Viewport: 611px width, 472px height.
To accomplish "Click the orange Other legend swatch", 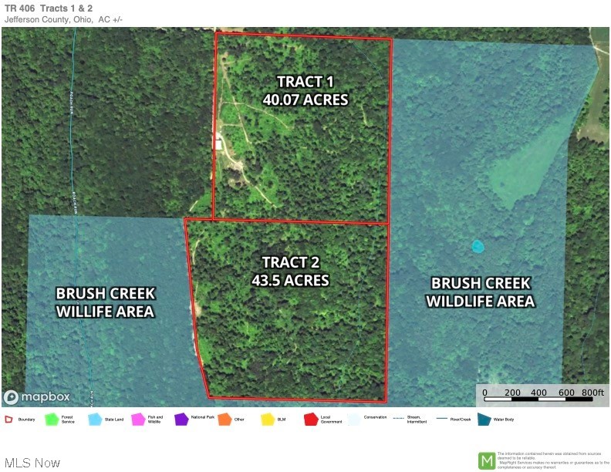I will 224,420.
